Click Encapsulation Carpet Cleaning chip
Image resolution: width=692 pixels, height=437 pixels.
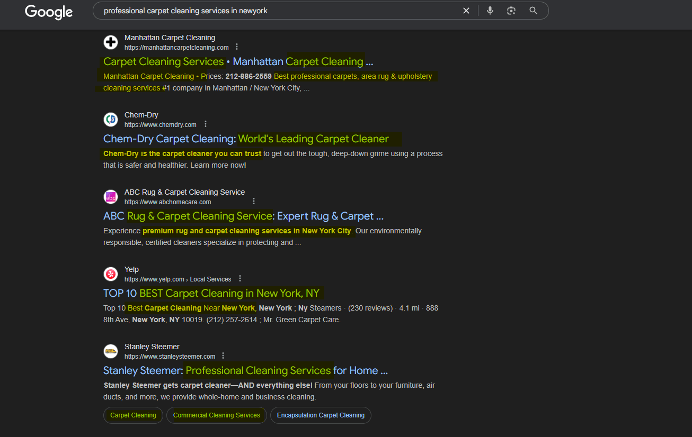pyautogui.click(x=321, y=415)
